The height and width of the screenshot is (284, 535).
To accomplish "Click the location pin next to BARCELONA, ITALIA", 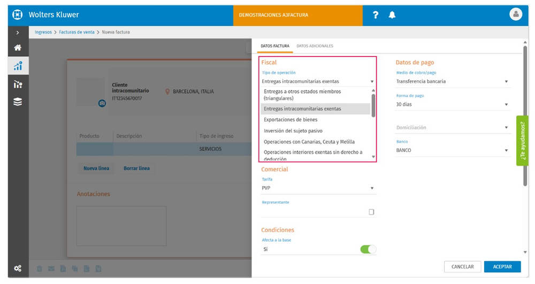I will coord(167,91).
